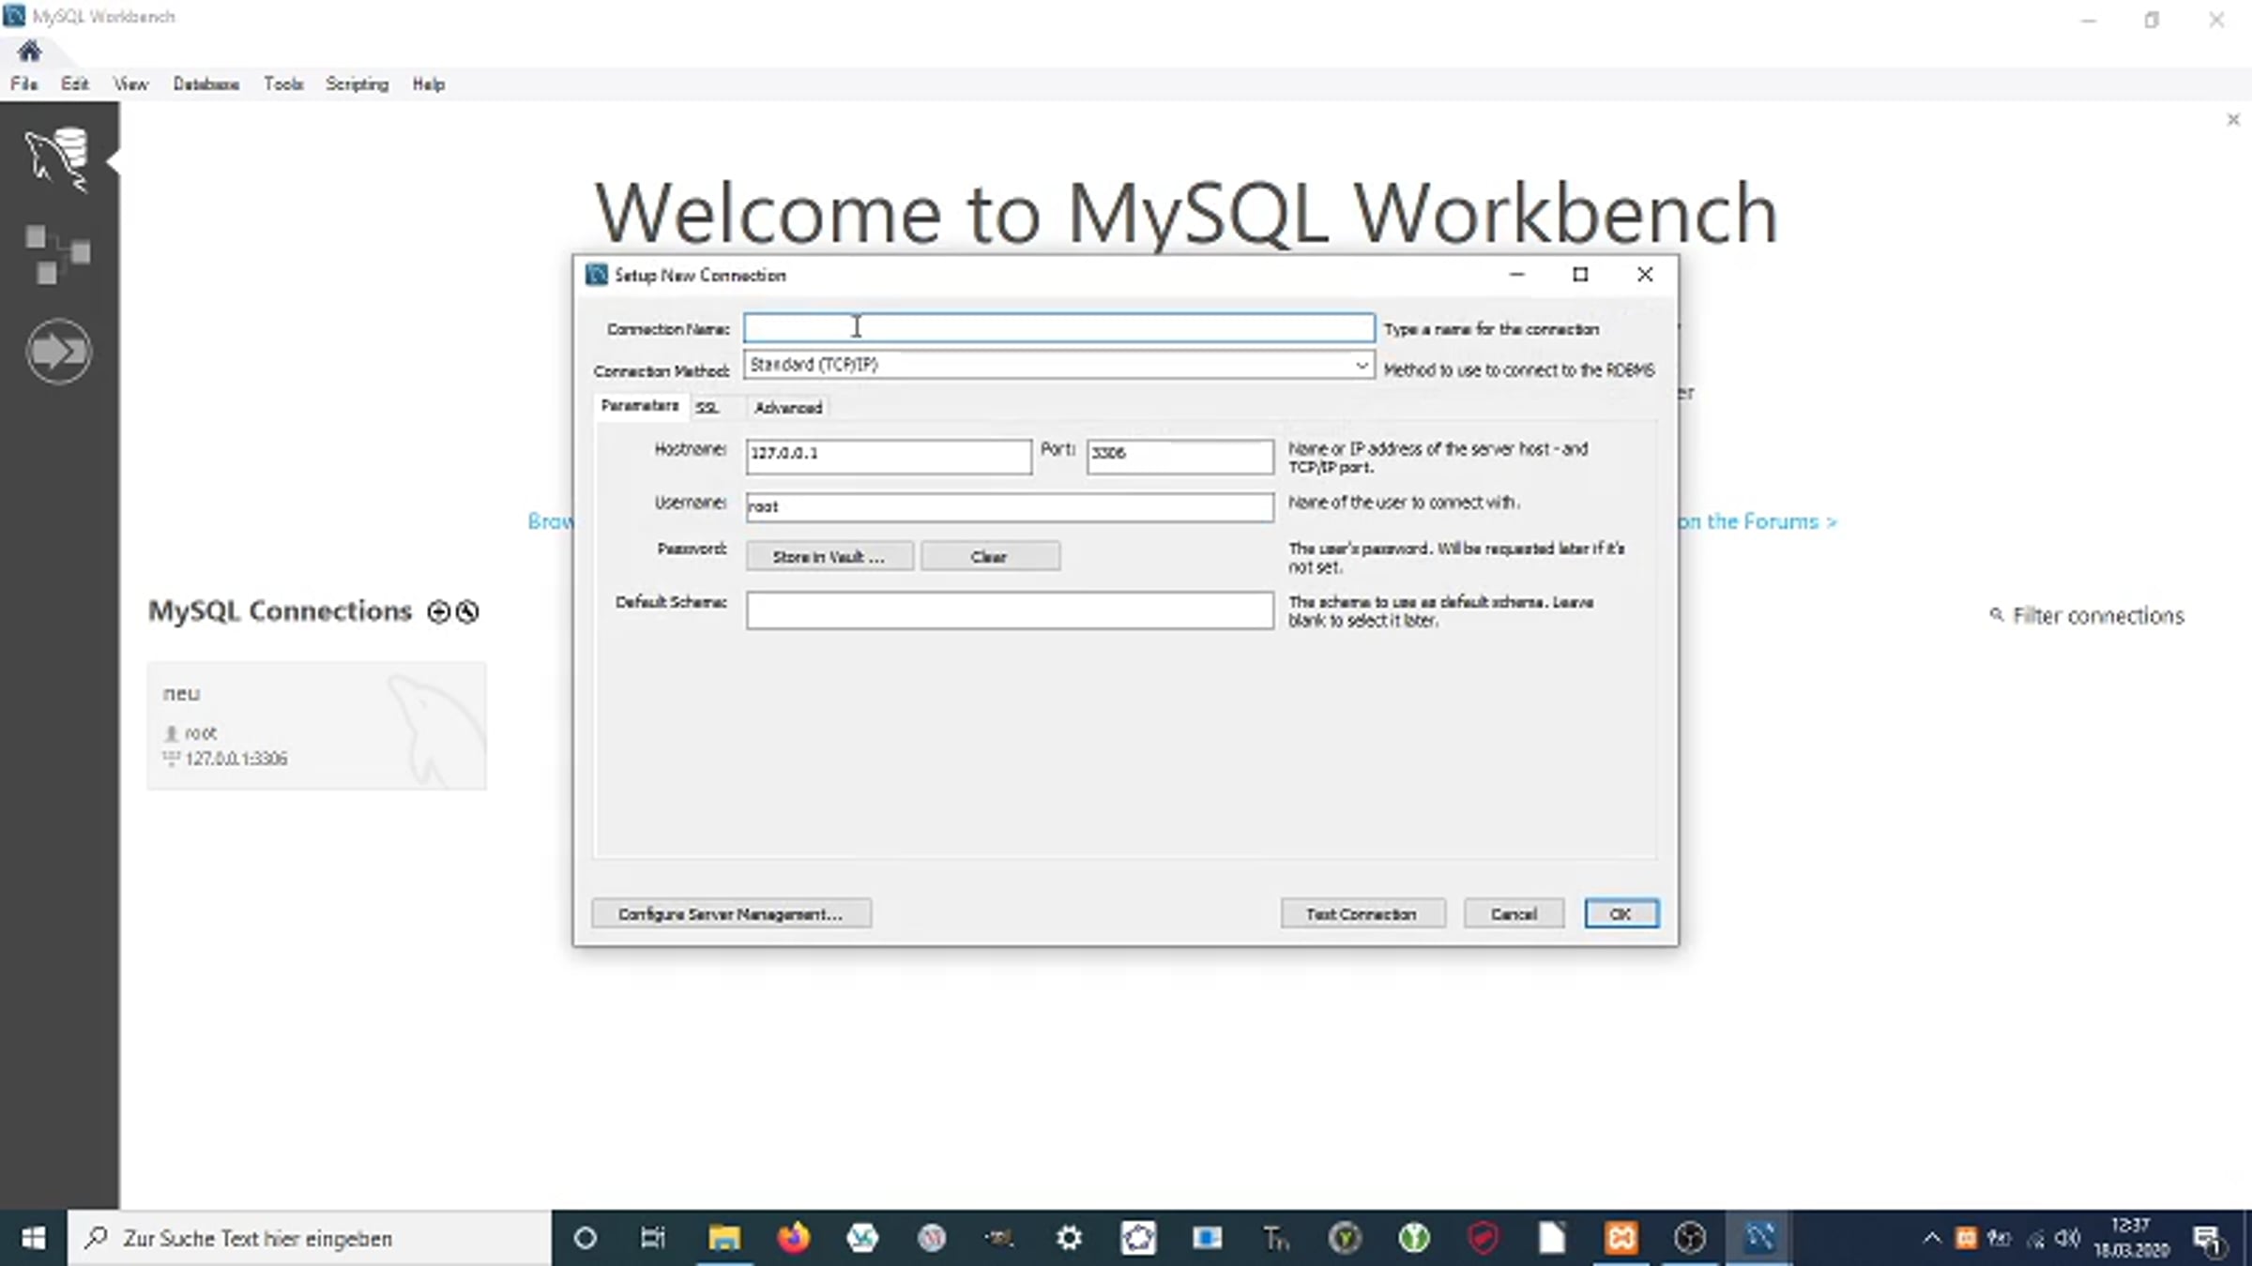
Task: Open Task View in the taskbar
Action: 653,1238
